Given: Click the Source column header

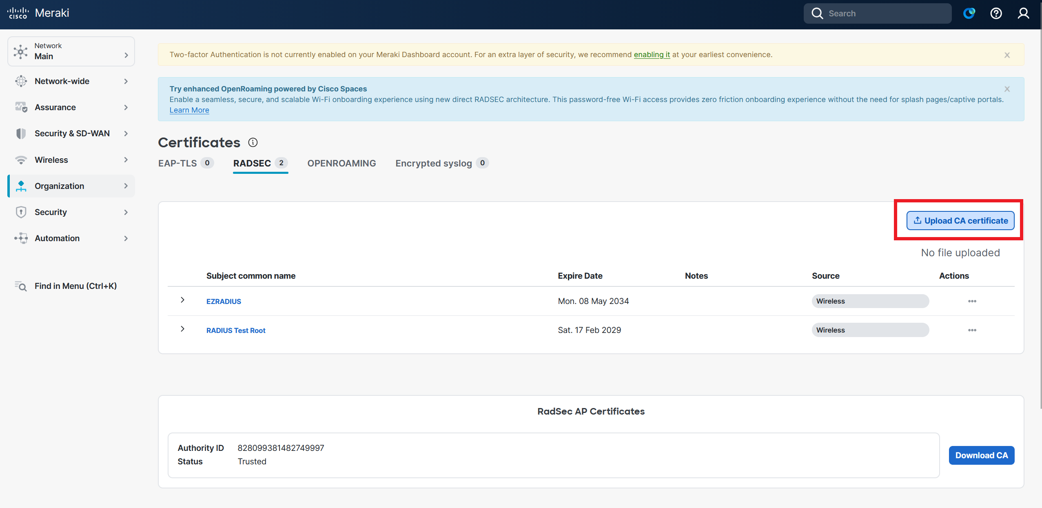Looking at the screenshot, I should click(826, 276).
